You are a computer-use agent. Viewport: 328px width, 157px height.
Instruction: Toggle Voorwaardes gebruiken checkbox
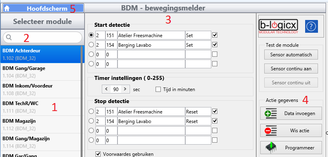point(98,154)
